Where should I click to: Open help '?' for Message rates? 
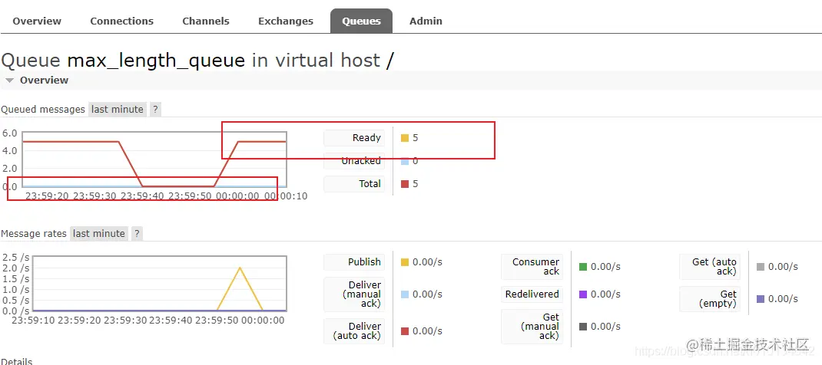pos(137,233)
